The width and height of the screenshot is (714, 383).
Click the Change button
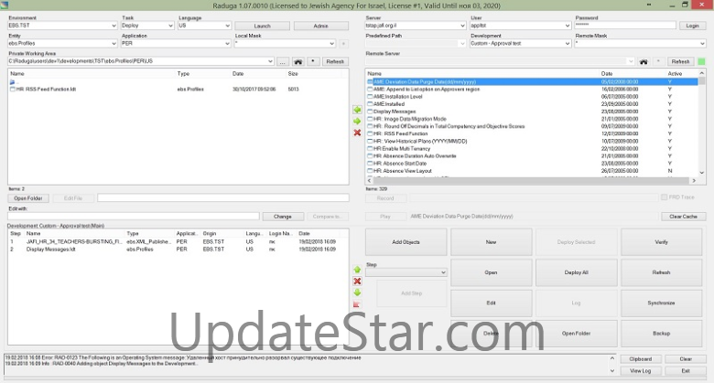tap(282, 217)
